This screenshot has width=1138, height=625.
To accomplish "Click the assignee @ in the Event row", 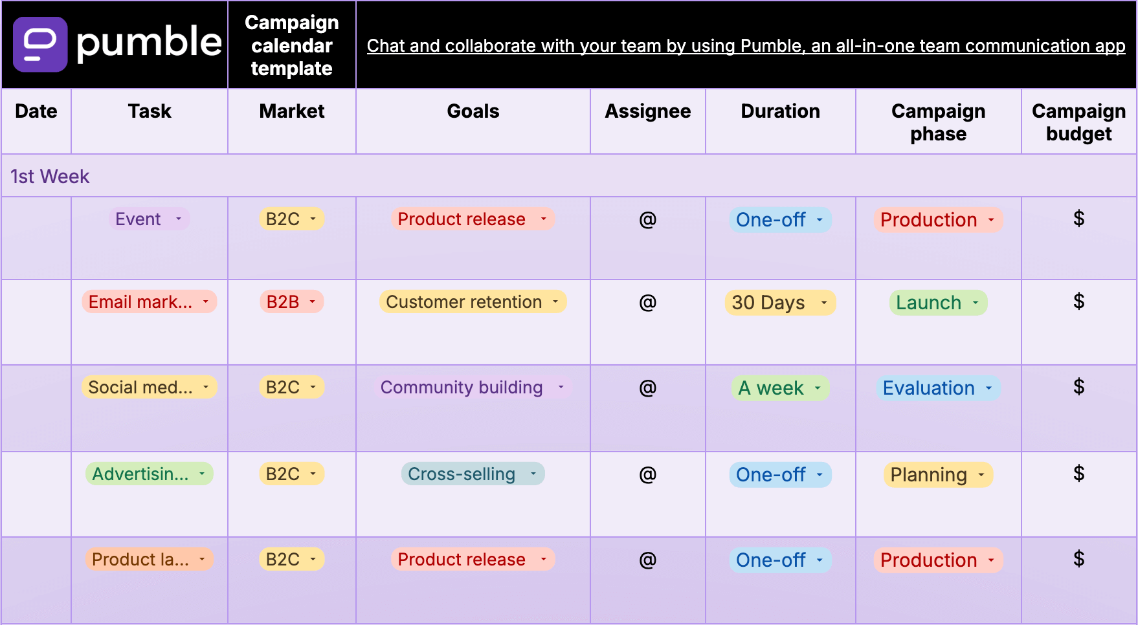I will 648,220.
